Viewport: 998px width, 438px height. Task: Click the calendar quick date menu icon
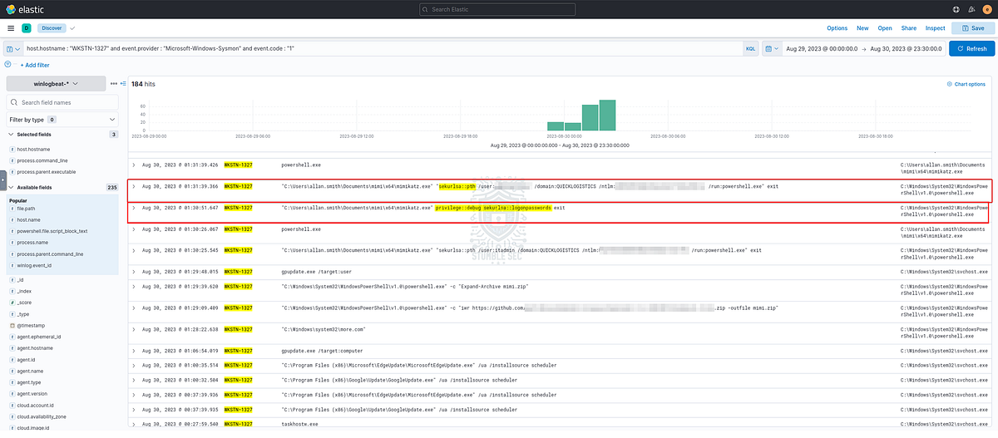(x=771, y=49)
